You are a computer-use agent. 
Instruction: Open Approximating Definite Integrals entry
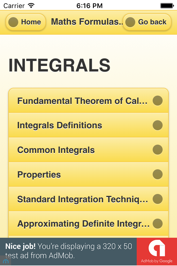(83, 224)
